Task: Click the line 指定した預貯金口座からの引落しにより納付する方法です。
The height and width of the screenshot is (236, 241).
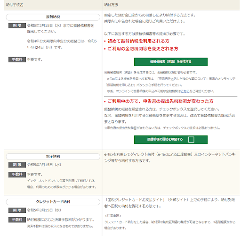Action: 150,15
